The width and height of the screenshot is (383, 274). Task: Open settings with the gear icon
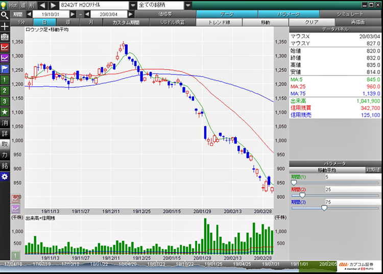5,177
